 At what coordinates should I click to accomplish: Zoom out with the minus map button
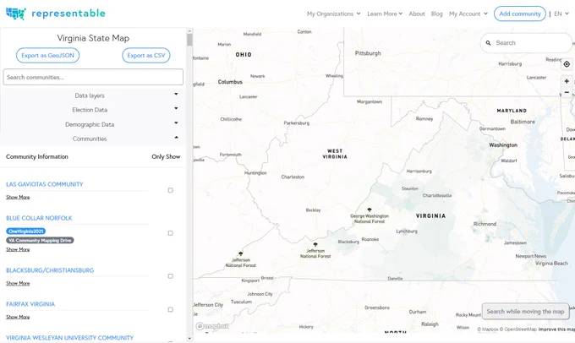coord(567,92)
